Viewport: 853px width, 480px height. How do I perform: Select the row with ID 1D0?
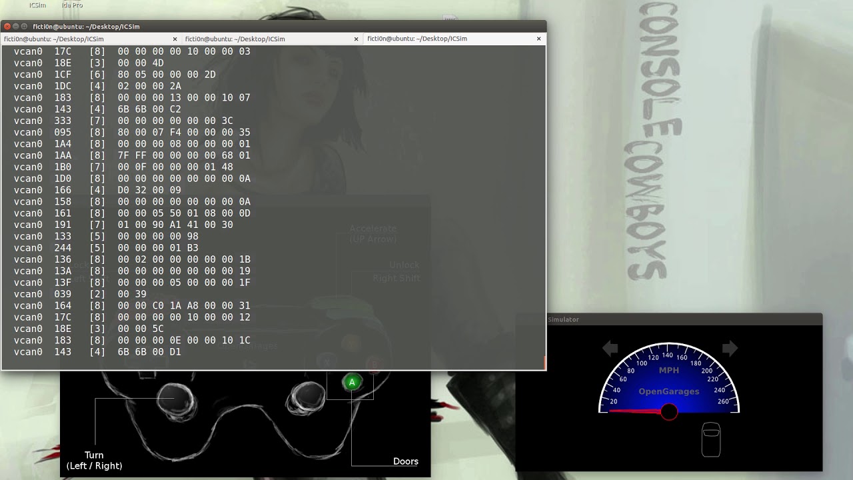(132, 179)
